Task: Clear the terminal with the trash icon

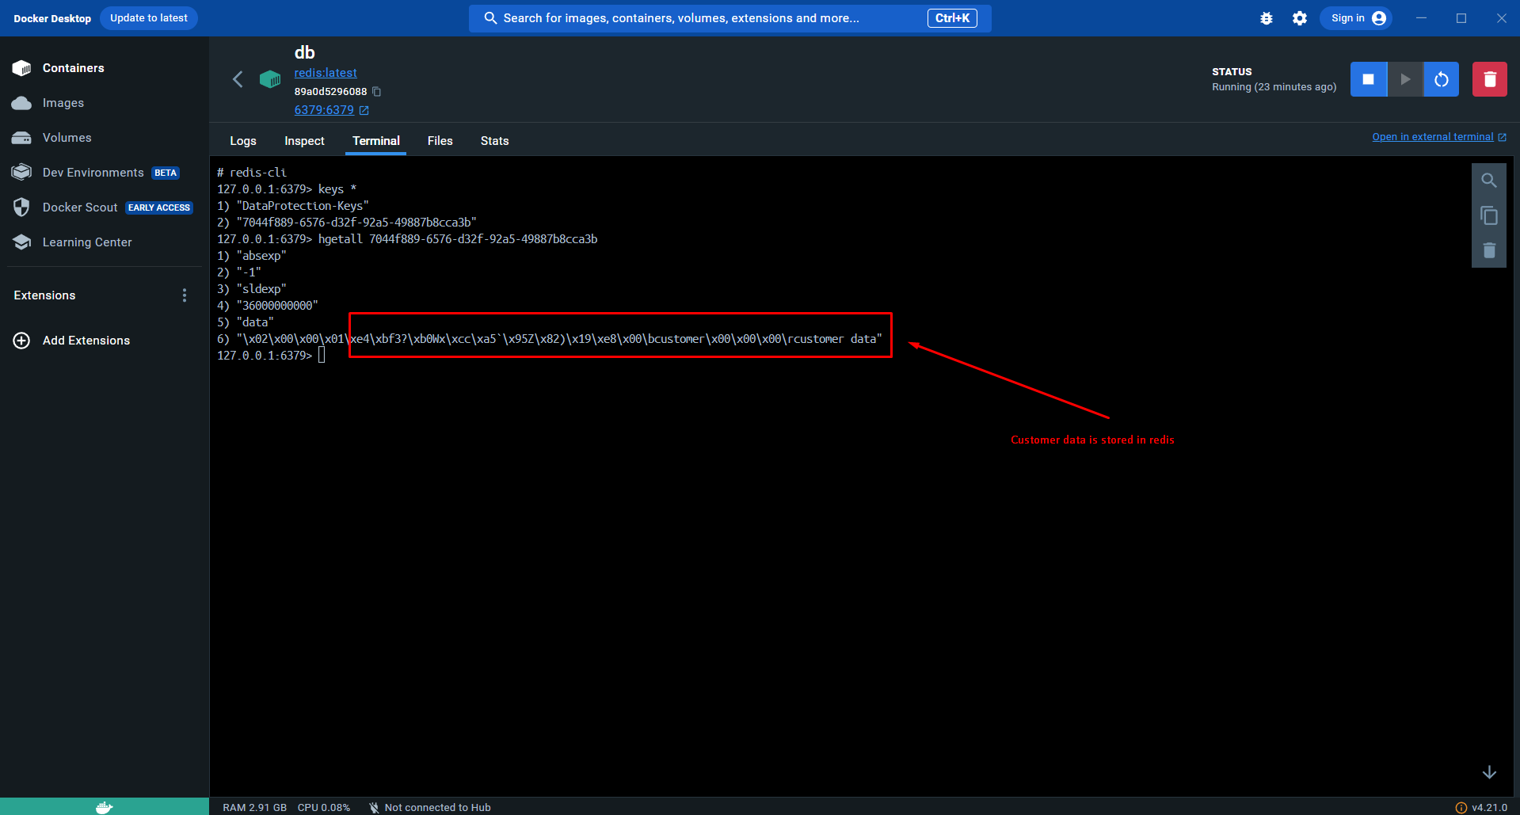Action: tap(1488, 250)
